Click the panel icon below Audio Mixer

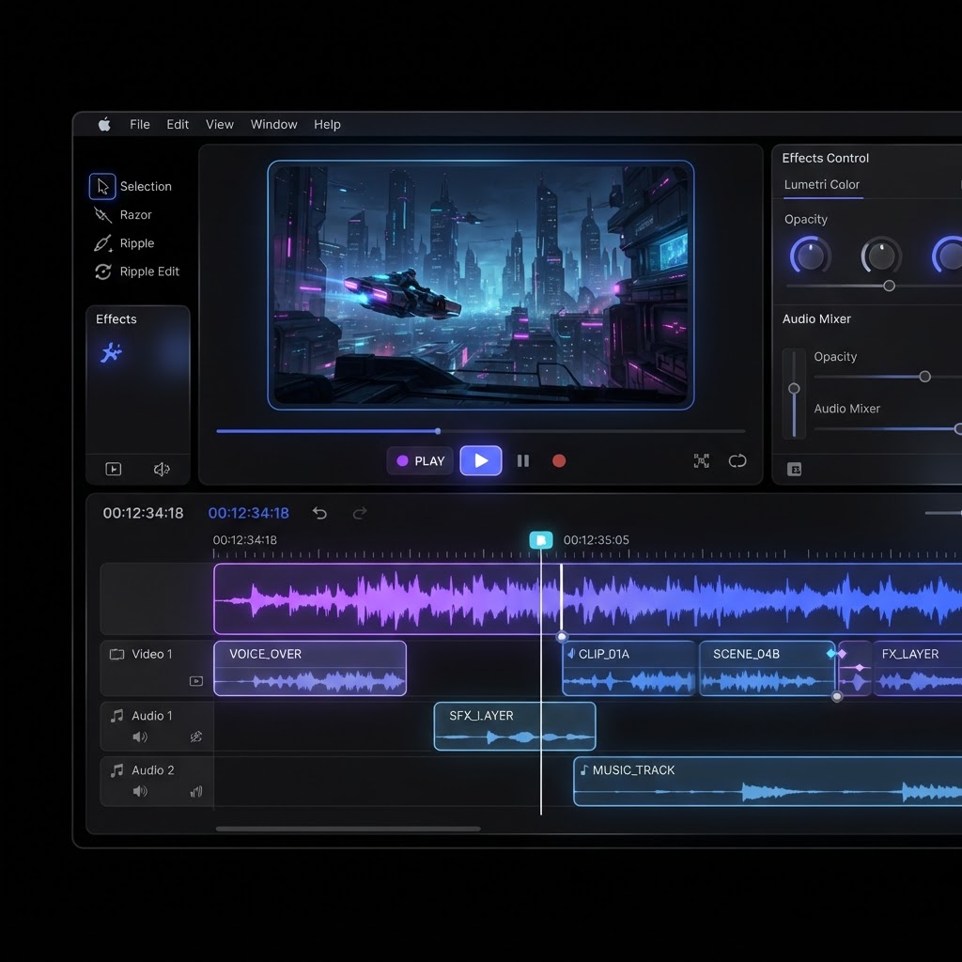794,470
